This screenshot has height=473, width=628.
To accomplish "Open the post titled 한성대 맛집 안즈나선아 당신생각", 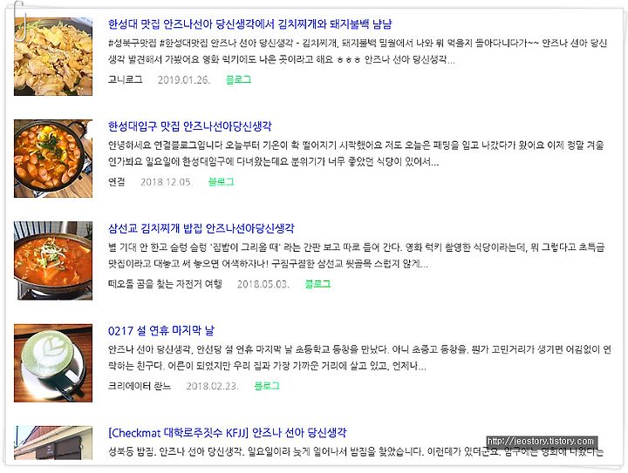I will coord(249,24).
